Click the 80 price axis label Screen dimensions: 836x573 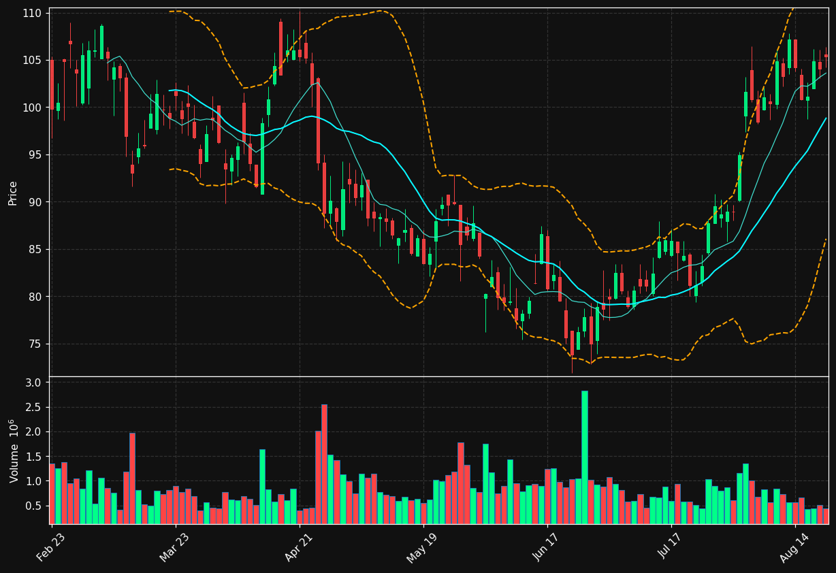point(37,297)
